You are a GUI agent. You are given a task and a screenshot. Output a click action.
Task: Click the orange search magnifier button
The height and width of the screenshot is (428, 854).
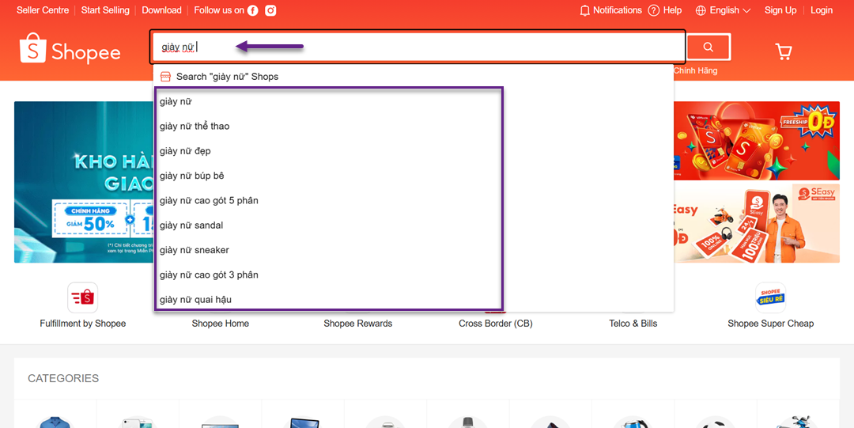point(708,47)
